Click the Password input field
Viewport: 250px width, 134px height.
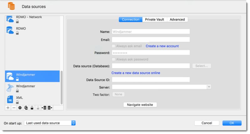coord(151,53)
